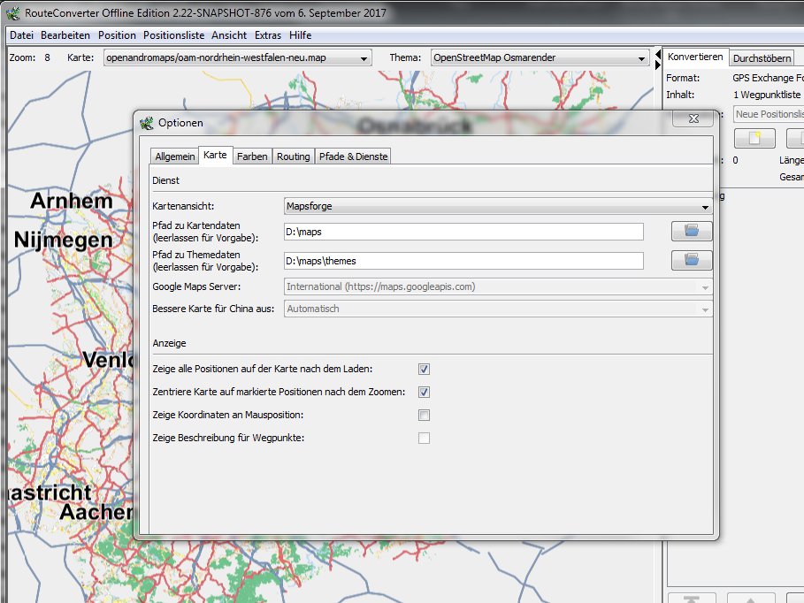Expand map panel with right arrow splitter
This screenshot has height=603, width=804.
pyautogui.click(x=658, y=65)
